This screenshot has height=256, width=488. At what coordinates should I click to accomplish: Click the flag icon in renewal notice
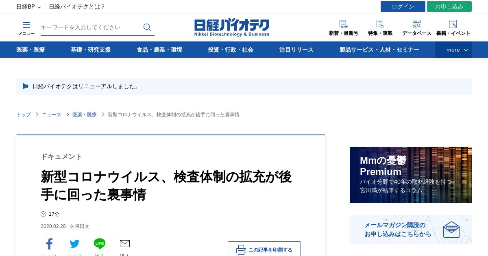point(26,86)
